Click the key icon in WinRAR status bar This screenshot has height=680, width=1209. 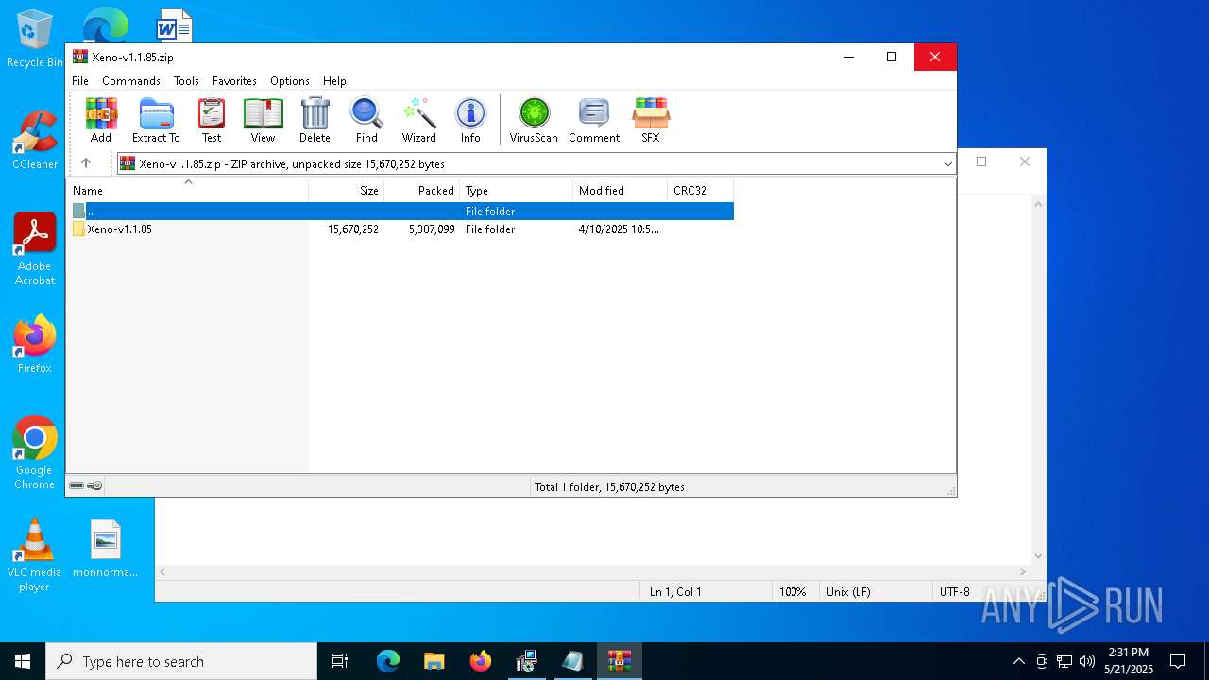click(x=94, y=485)
